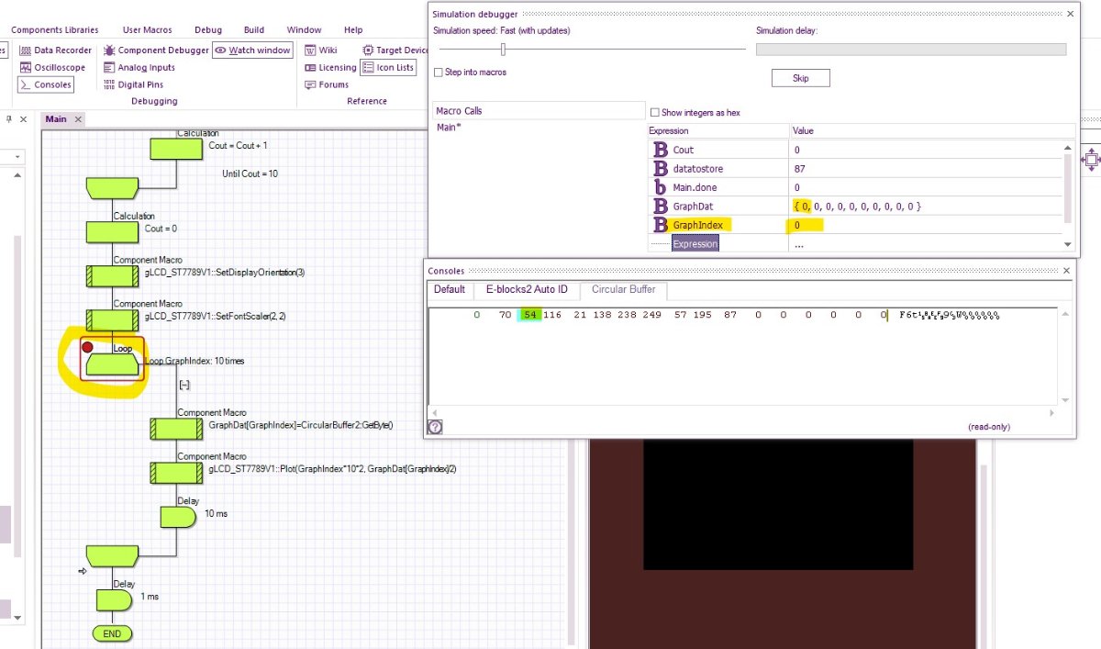Image resolution: width=1101 pixels, height=649 pixels.
Task: Toggle the Watch window button
Action: click(x=252, y=50)
